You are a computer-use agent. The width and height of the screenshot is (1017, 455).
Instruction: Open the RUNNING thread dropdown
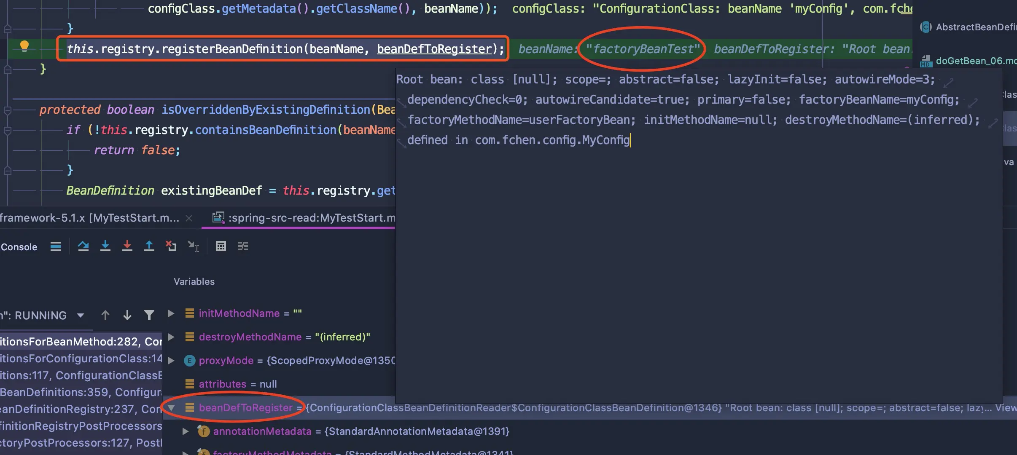(x=81, y=315)
